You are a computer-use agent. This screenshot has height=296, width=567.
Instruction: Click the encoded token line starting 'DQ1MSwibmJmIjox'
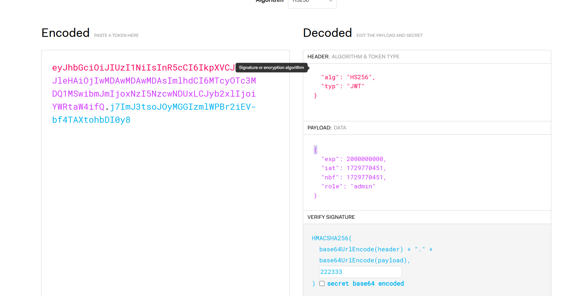pyautogui.click(x=154, y=94)
